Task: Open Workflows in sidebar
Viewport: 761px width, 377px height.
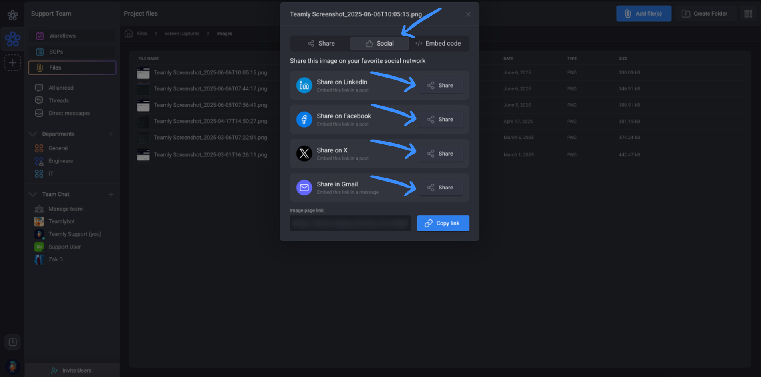Action: [72, 36]
